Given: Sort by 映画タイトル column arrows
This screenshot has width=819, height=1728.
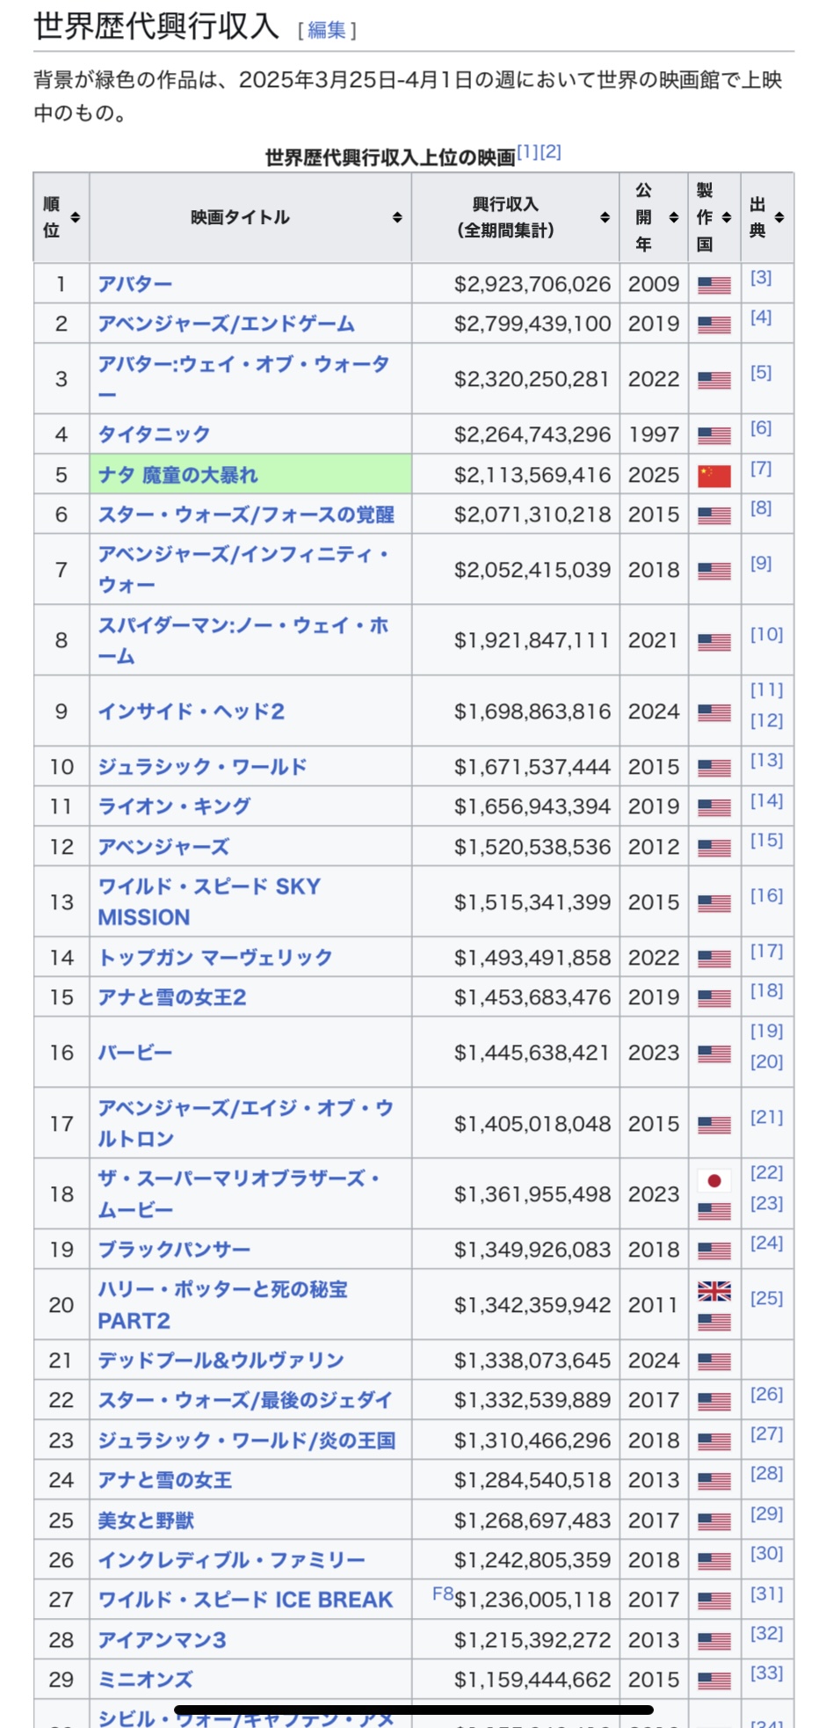Looking at the screenshot, I should pyautogui.click(x=397, y=217).
